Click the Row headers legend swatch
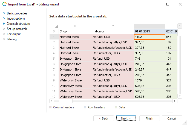The height and width of the screenshot is (125, 187). tap(85, 107)
